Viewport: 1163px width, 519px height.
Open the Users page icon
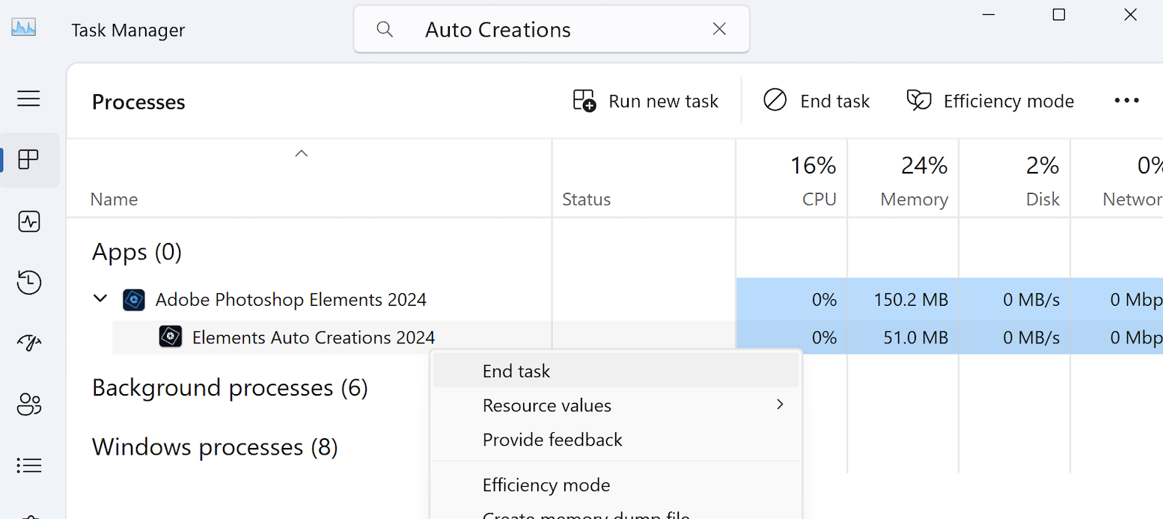pyautogui.click(x=28, y=405)
